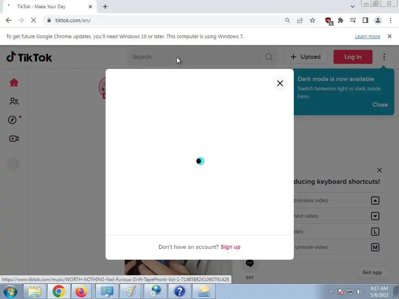
Task: Click the Upload button
Action: point(305,57)
